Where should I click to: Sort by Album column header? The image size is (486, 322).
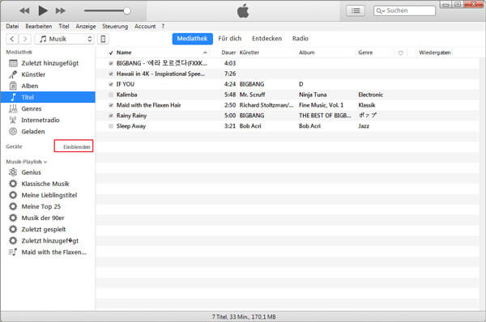click(x=307, y=53)
